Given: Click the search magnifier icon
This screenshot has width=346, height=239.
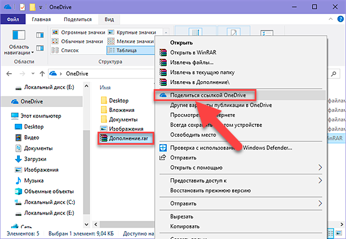Looking at the screenshot, I should pos(334,74).
